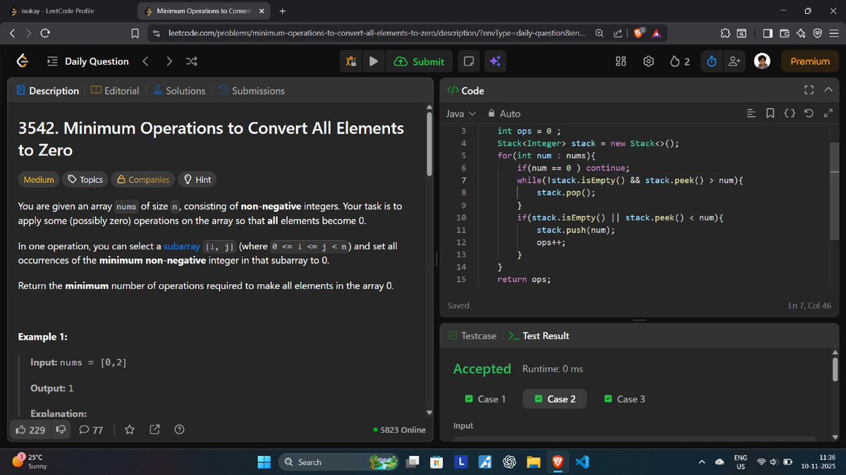Screen dimensions: 846x475
Task: Go to next question arrow
Action: (x=169, y=61)
